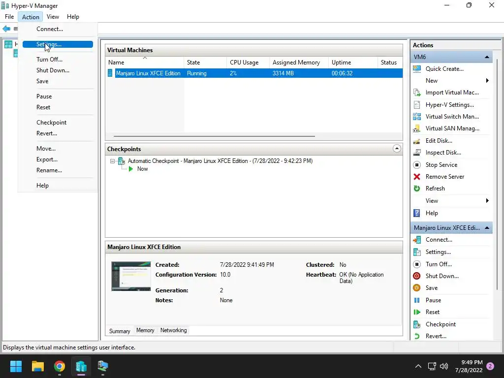Click the red Remove Server icon
This screenshot has width=504, height=378.
[417, 177]
